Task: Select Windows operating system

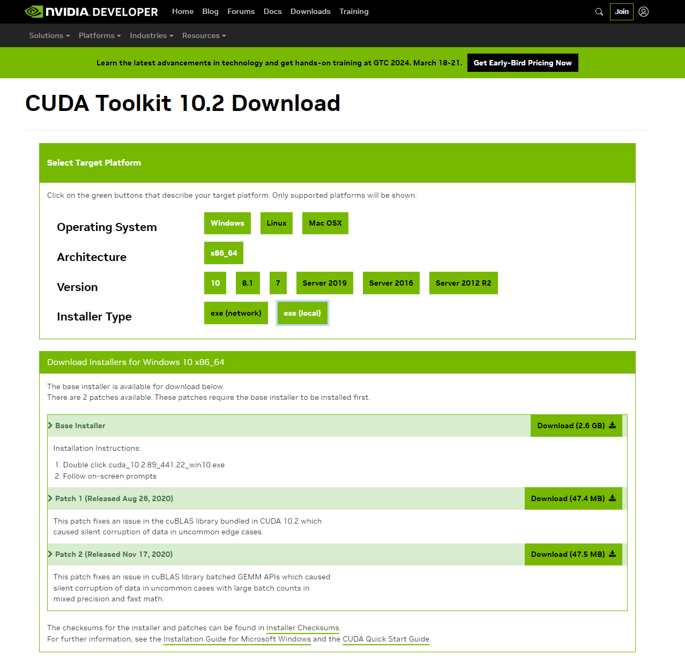Action: (x=227, y=223)
